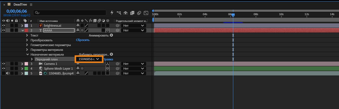Click parent pick whip of Camera 1

click(118, 64)
